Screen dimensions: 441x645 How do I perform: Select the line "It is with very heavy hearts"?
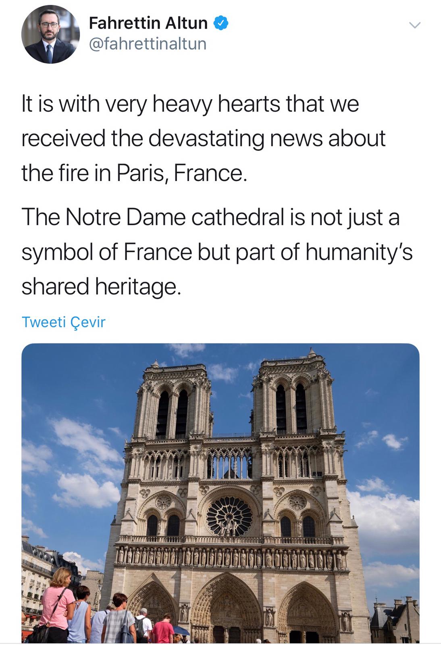click(x=190, y=104)
